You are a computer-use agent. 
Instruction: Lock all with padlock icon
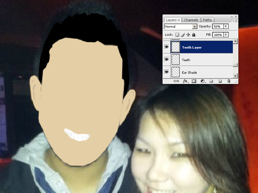(x=194, y=35)
